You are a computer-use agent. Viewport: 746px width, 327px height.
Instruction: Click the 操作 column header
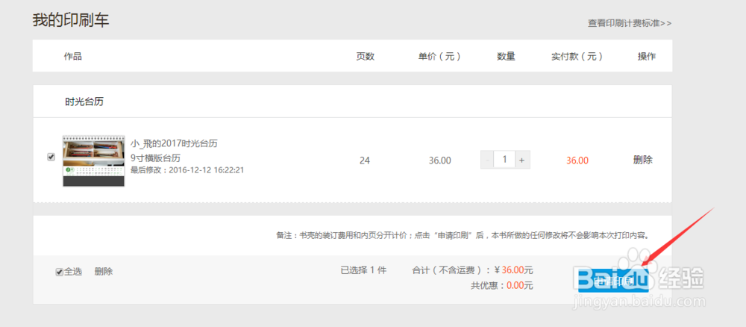(x=647, y=56)
